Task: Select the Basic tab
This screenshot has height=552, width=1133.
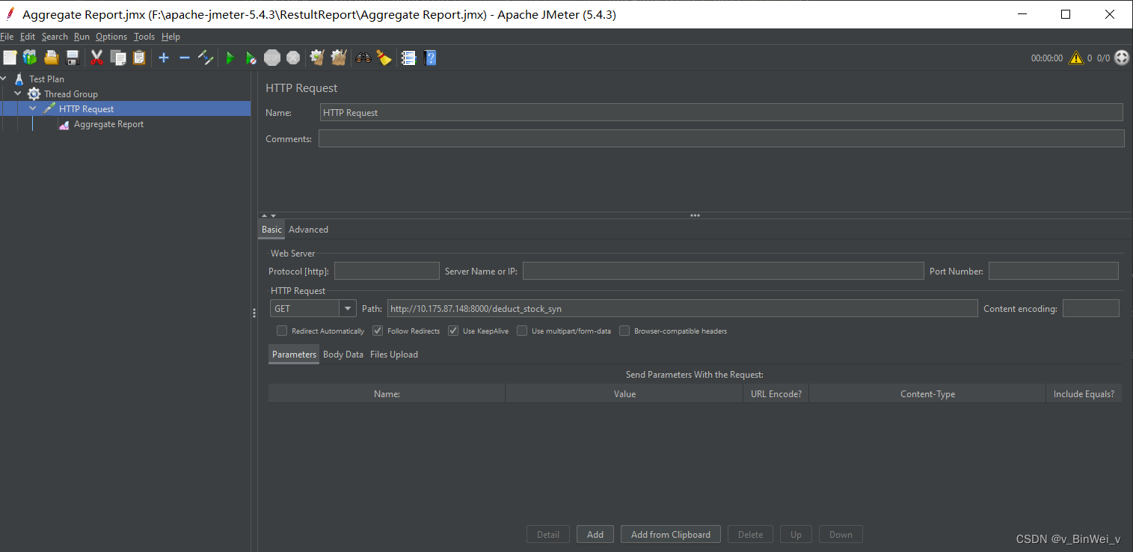Action: coord(271,230)
